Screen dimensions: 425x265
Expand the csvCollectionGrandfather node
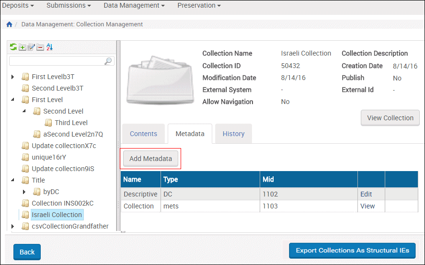coord(13,226)
